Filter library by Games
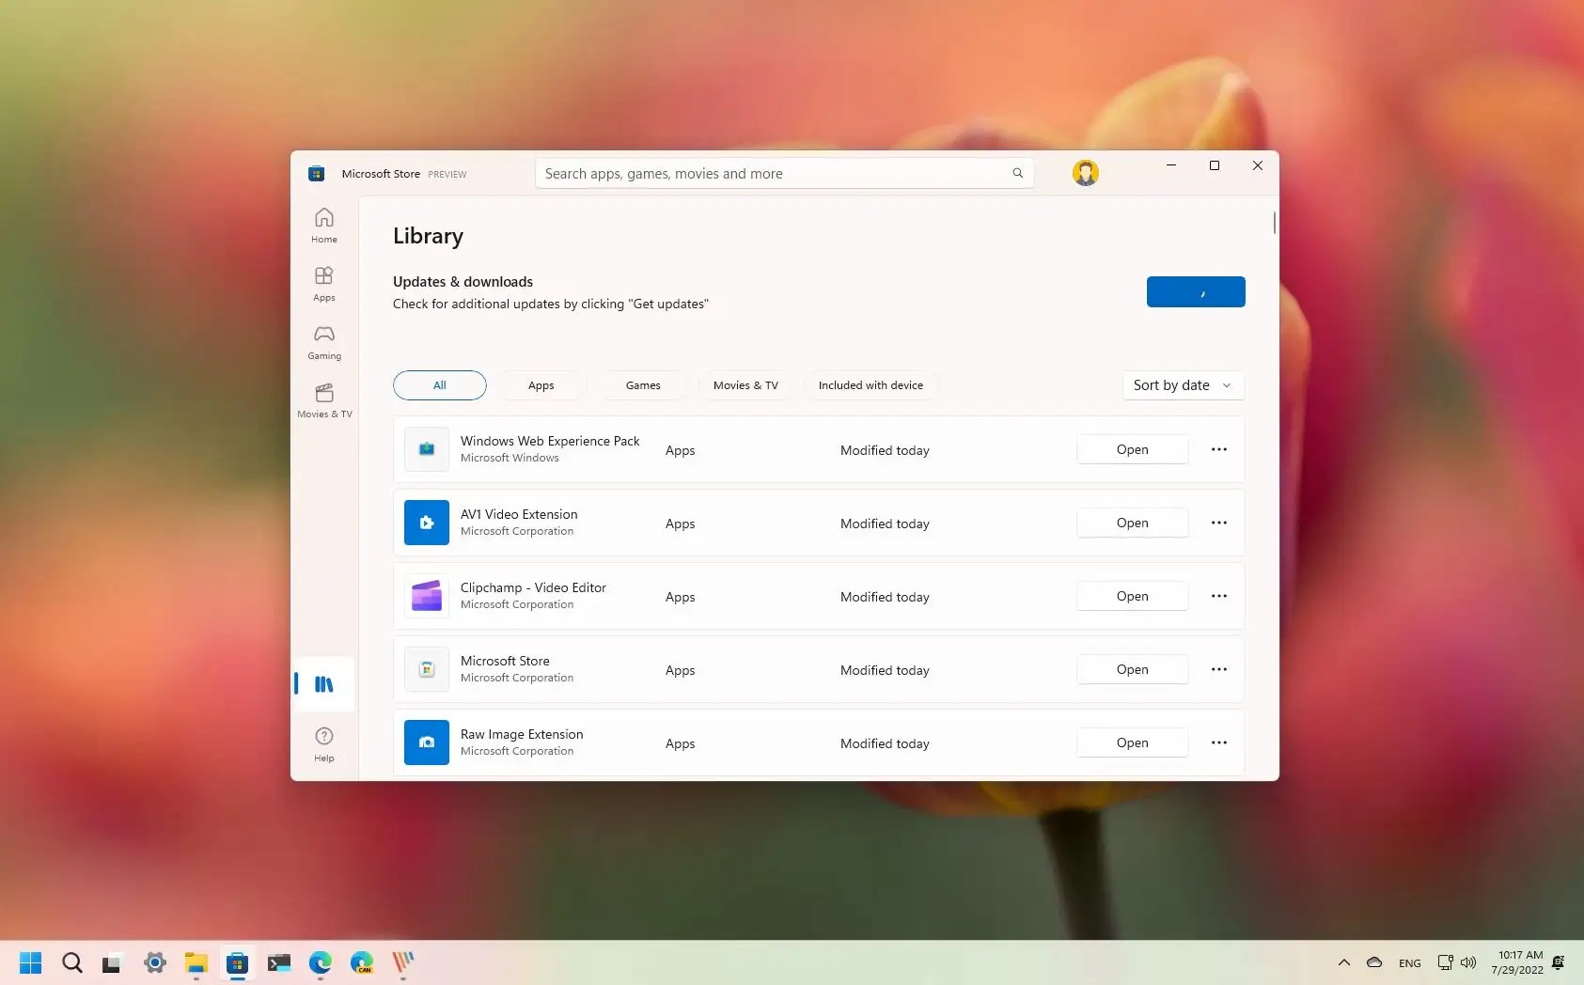 [x=644, y=385]
